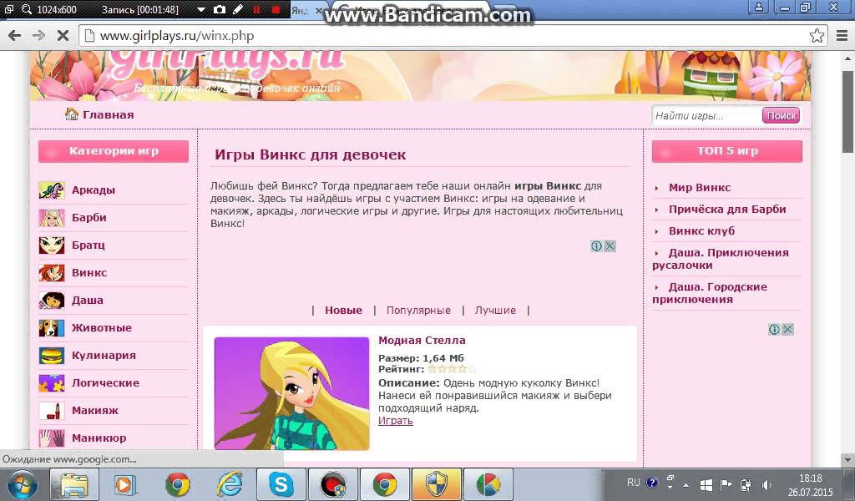This screenshot has height=501, width=855.
Task: Open Internet Explorer from taskbar
Action: [x=230, y=484]
